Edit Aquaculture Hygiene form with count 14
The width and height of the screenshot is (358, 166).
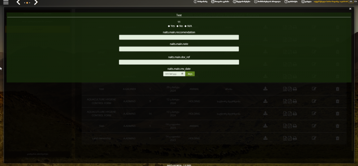pyautogui.click(x=314, y=113)
